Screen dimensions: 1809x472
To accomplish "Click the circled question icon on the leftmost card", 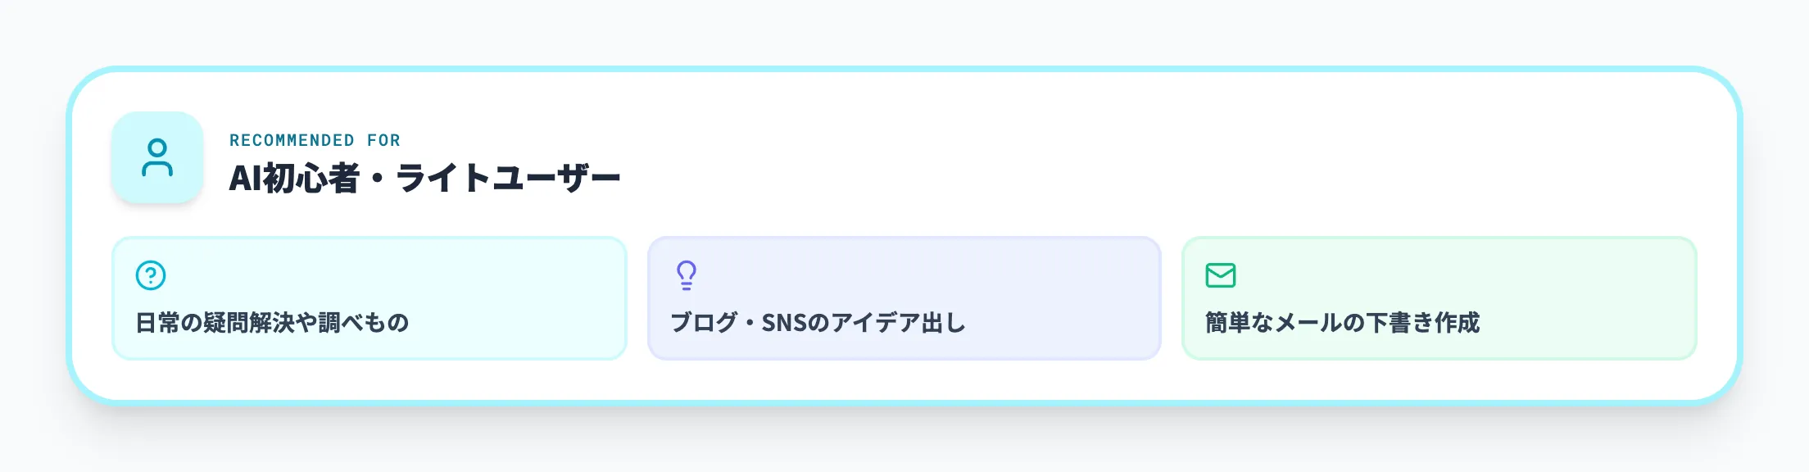I will (150, 275).
